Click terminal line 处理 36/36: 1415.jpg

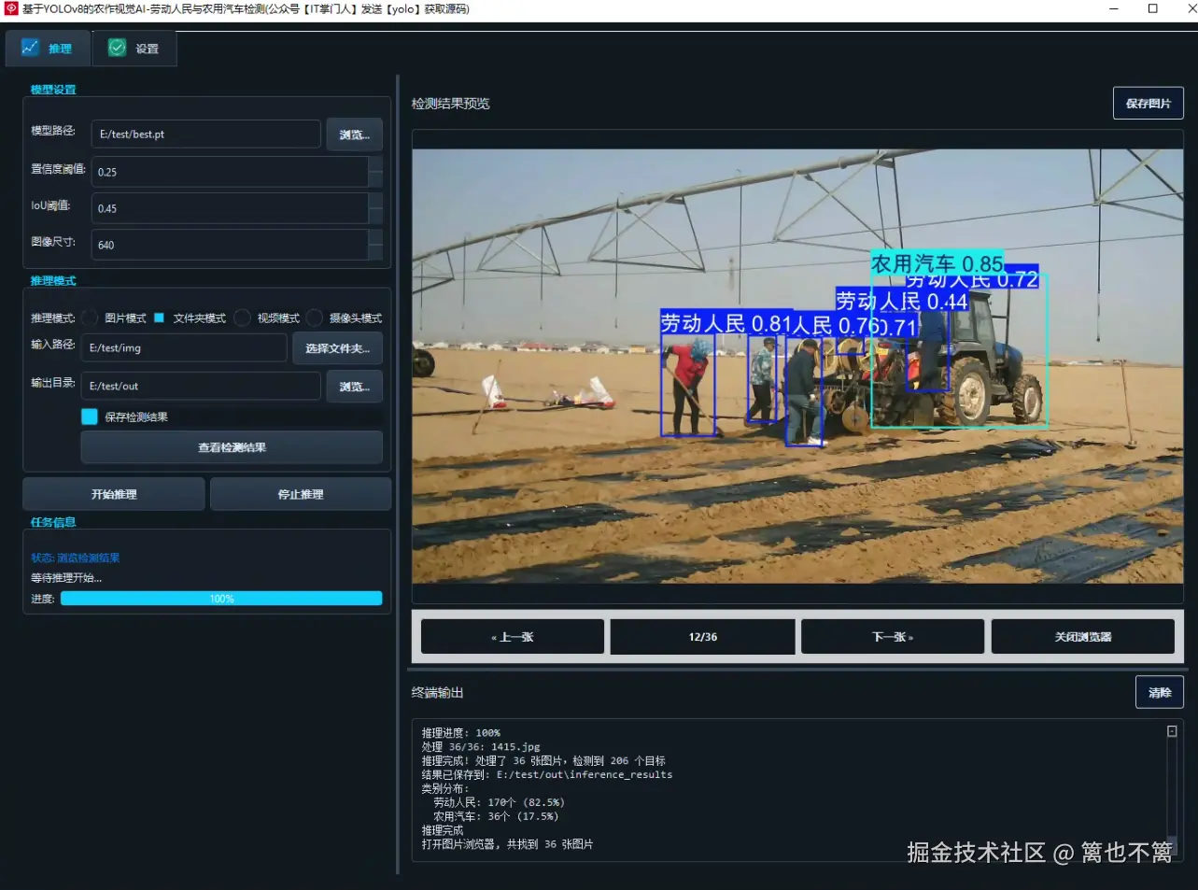[x=480, y=747]
